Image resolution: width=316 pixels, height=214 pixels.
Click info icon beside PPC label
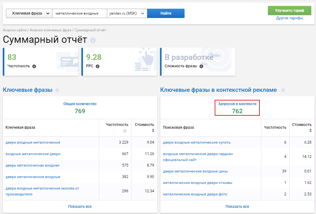click(98, 66)
